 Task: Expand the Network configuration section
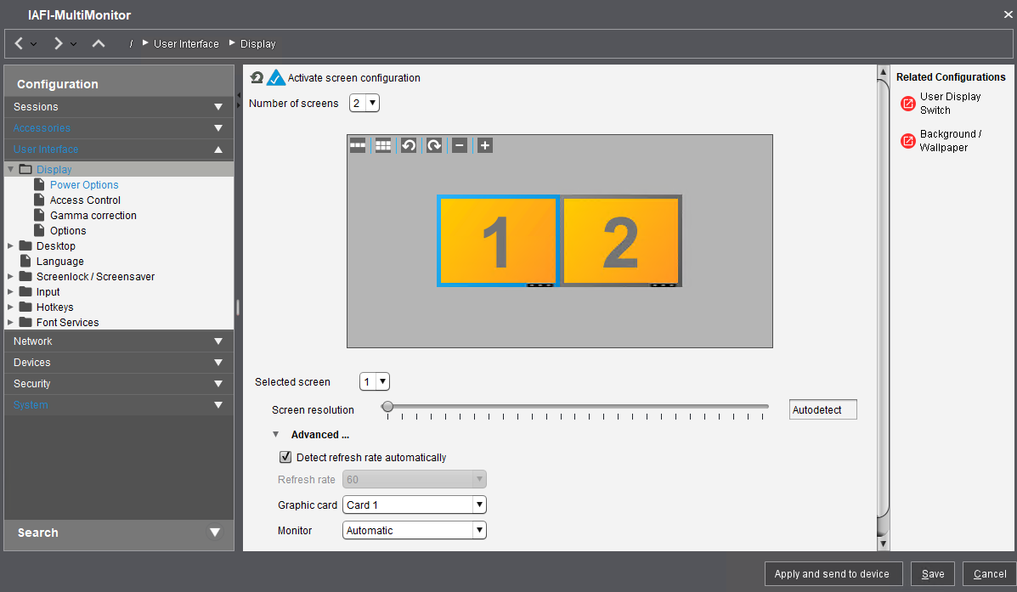[x=118, y=341]
